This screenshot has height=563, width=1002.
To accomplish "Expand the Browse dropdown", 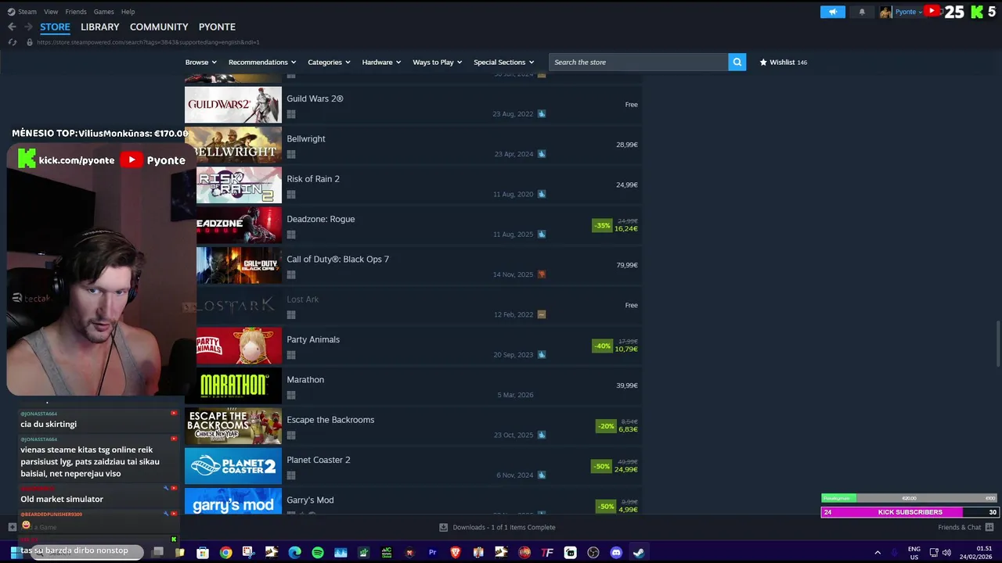I will 201,62.
